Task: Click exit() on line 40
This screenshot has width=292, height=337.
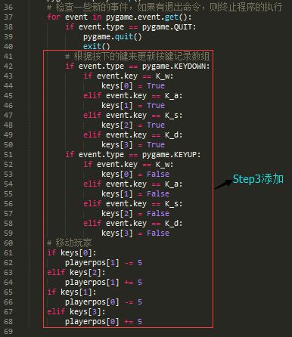Action: point(97,47)
